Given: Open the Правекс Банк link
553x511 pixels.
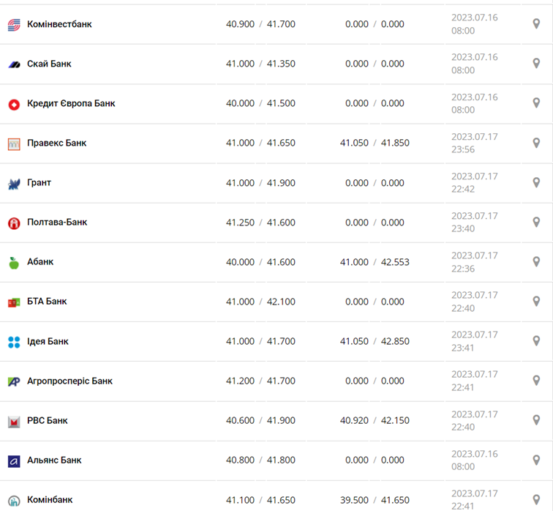Looking at the screenshot, I should pos(56,143).
